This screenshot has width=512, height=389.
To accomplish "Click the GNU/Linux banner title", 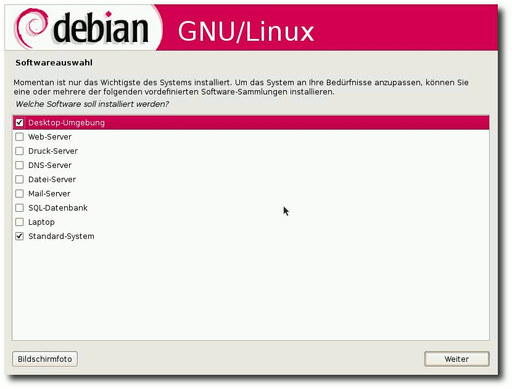I will (246, 31).
